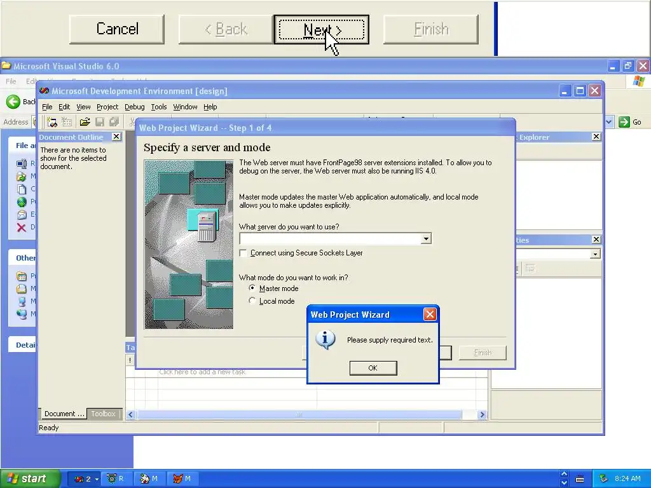Click the green Back arrow in Explorer
Screen dimensions: 651x488
tap(13, 102)
